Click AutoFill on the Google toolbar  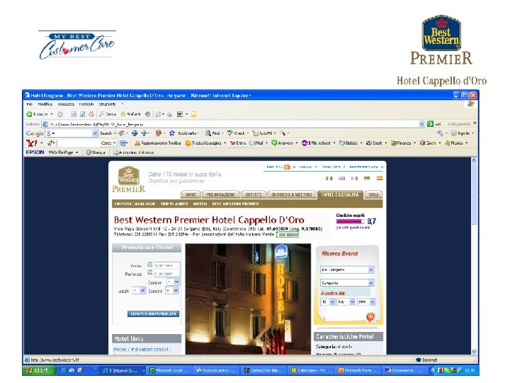[x=264, y=133]
